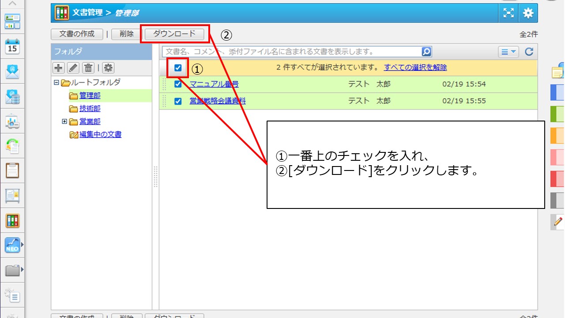This screenshot has width=565, height=318.
Task: Click the up chevron above sidebar icons
Action: [12, 4]
